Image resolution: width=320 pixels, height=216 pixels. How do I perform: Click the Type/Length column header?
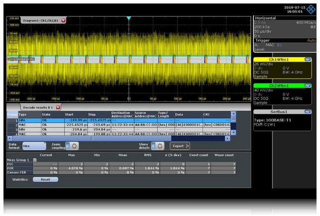166,114
